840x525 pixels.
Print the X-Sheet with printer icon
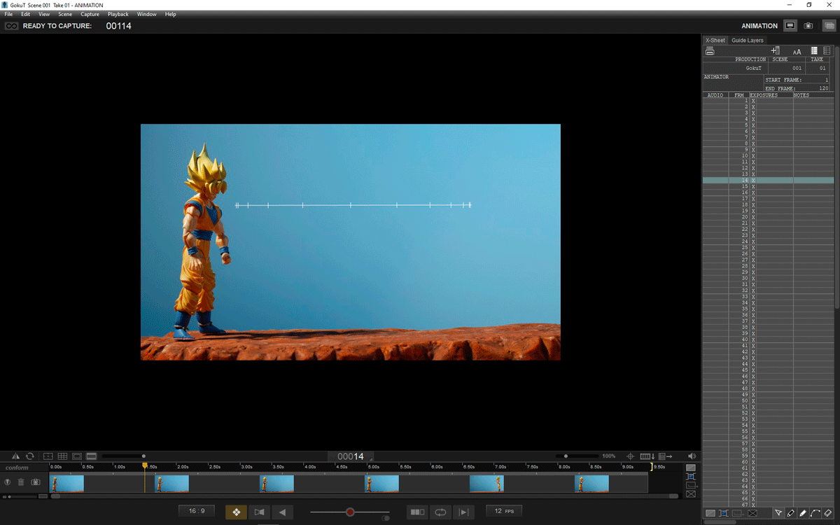click(710, 51)
